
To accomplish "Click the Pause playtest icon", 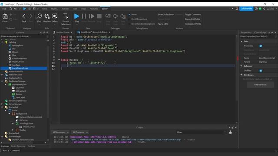I will [84, 16].
